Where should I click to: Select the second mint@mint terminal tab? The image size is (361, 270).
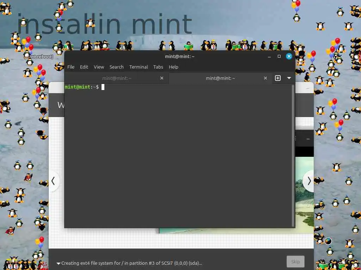[220, 78]
